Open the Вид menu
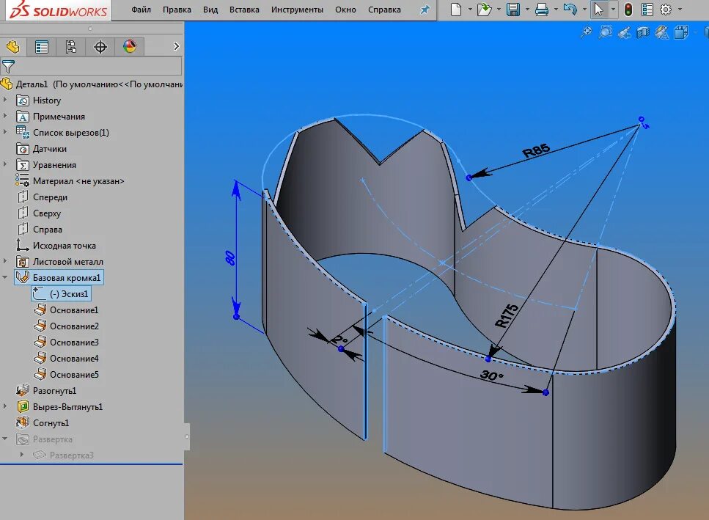709x520 pixels. pos(210,10)
